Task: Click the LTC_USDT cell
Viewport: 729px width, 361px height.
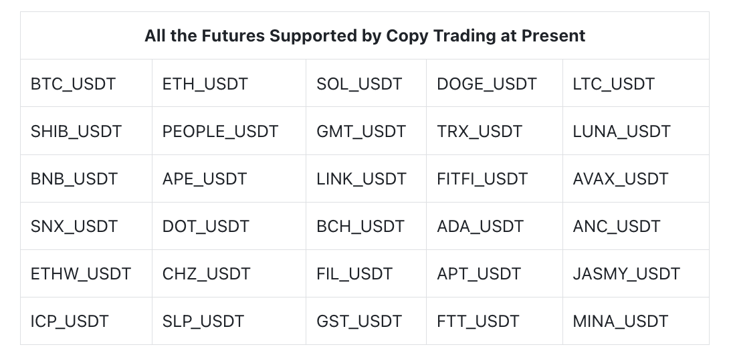Action: click(613, 84)
